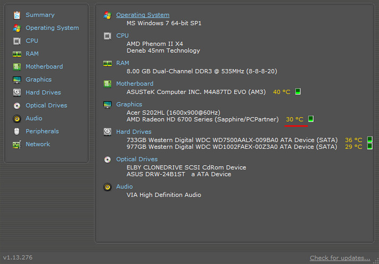
Task: Click the 29 °C hard drive temperature
Action: [x=354, y=147]
